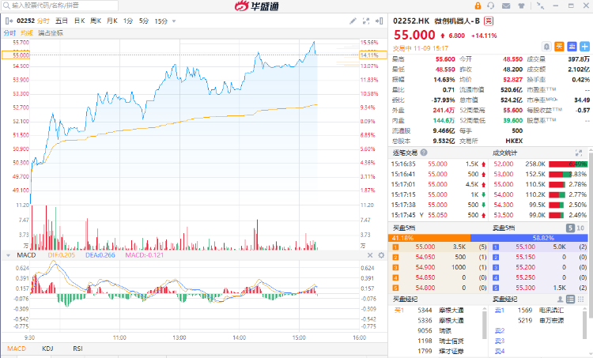The image size is (593, 358).
Task: Toggle 端点坐标 endpoint coordinates
Action: pos(51,33)
